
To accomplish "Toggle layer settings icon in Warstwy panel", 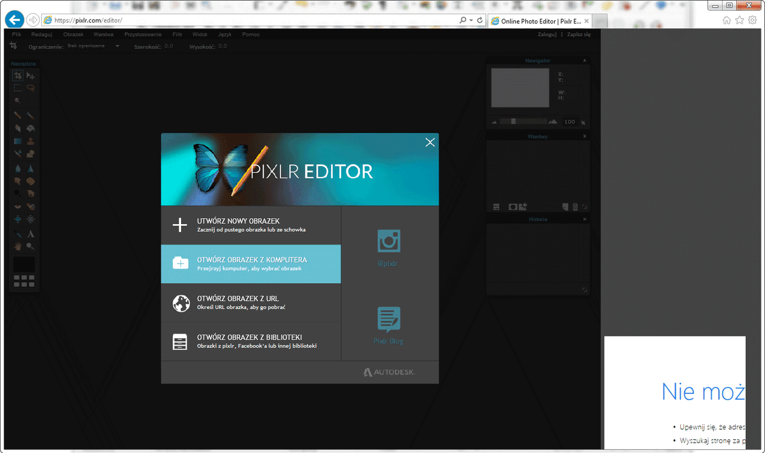I will pyautogui.click(x=496, y=207).
